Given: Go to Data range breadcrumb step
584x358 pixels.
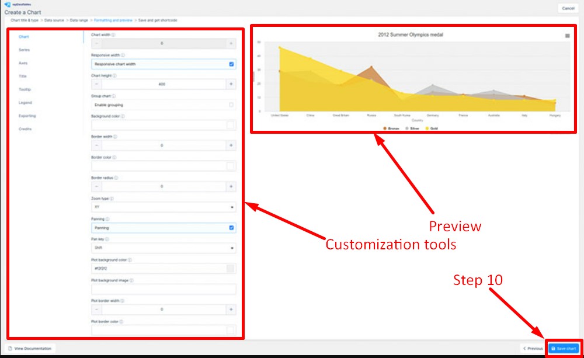Looking at the screenshot, I should 79,20.
